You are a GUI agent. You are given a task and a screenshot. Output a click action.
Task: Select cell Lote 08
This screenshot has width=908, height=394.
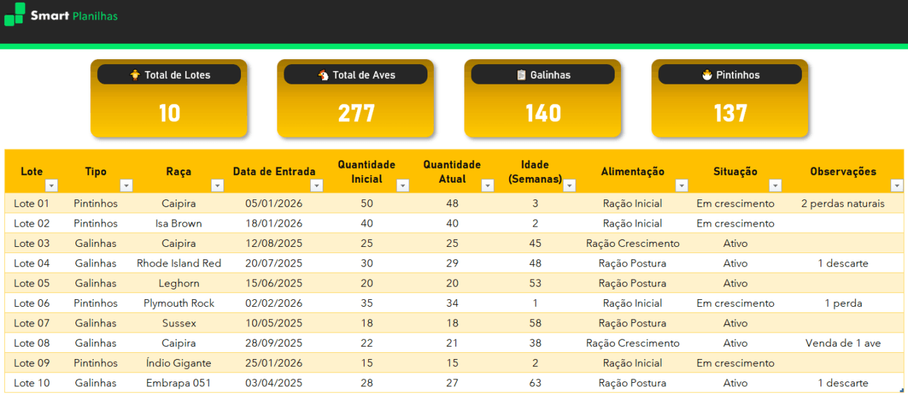[31, 343]
